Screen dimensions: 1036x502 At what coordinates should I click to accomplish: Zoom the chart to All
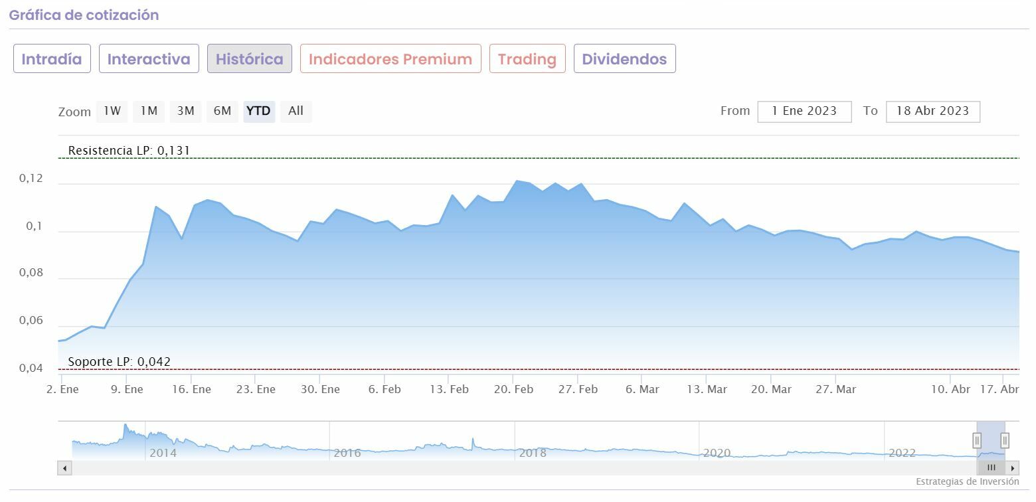coord(296,112)
